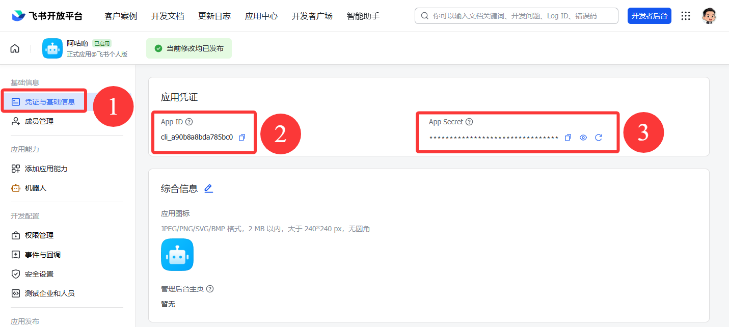Viewport: 729px width, 327px height.
Task: Edit 综合信息 with the pencil icon
Action: (208, 188)
